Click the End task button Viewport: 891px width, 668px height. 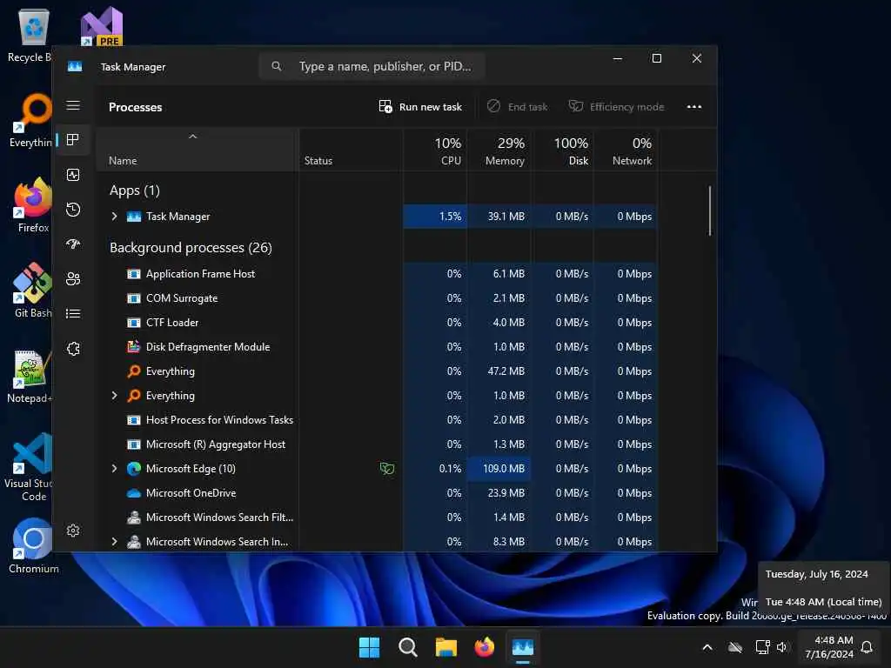tap(517, 107)
